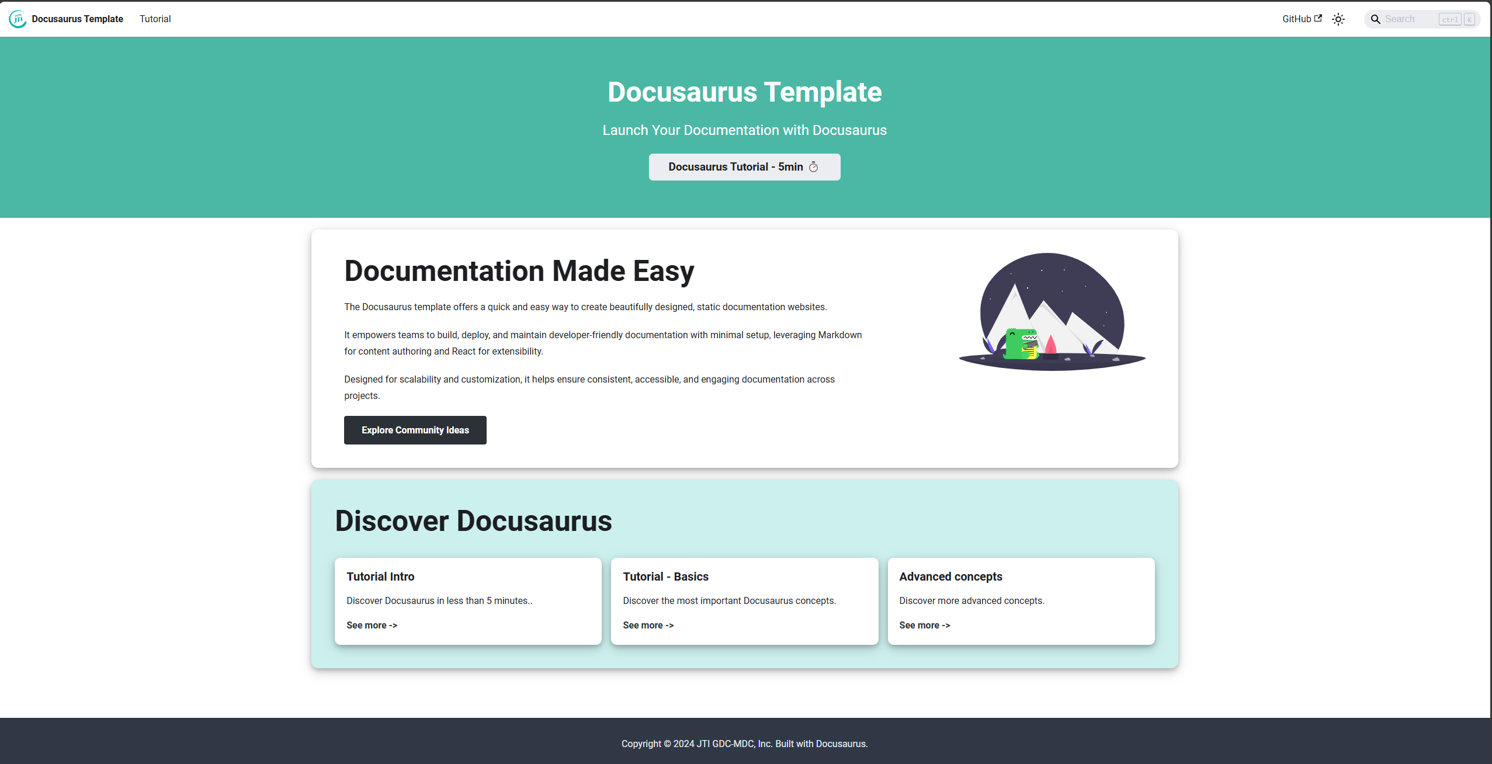Image resolution: width=1492 pixels, height=764 pixels.
Task: Open the Tutorial - Basics card title
Action: (x=665, y=577)
